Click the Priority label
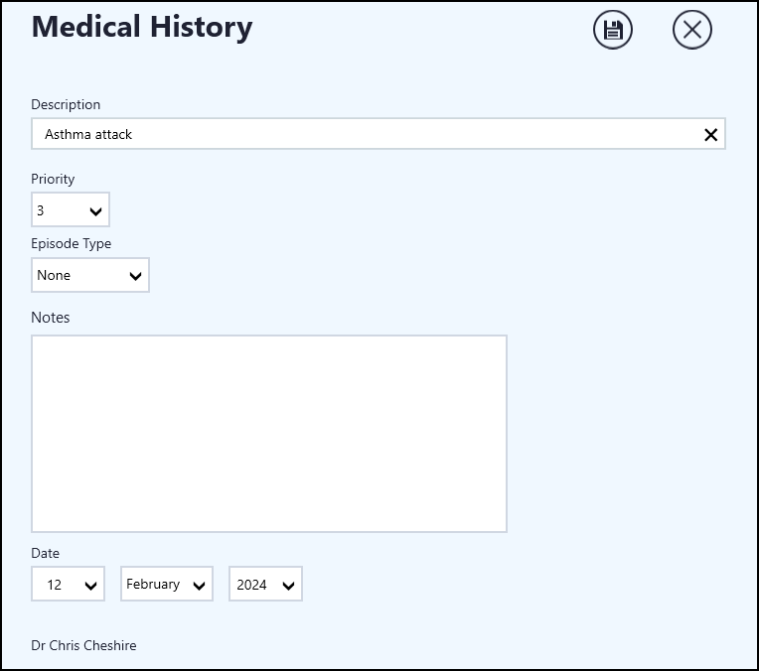Viewport: 759px width, 671px height. click(x=53, y=179)
